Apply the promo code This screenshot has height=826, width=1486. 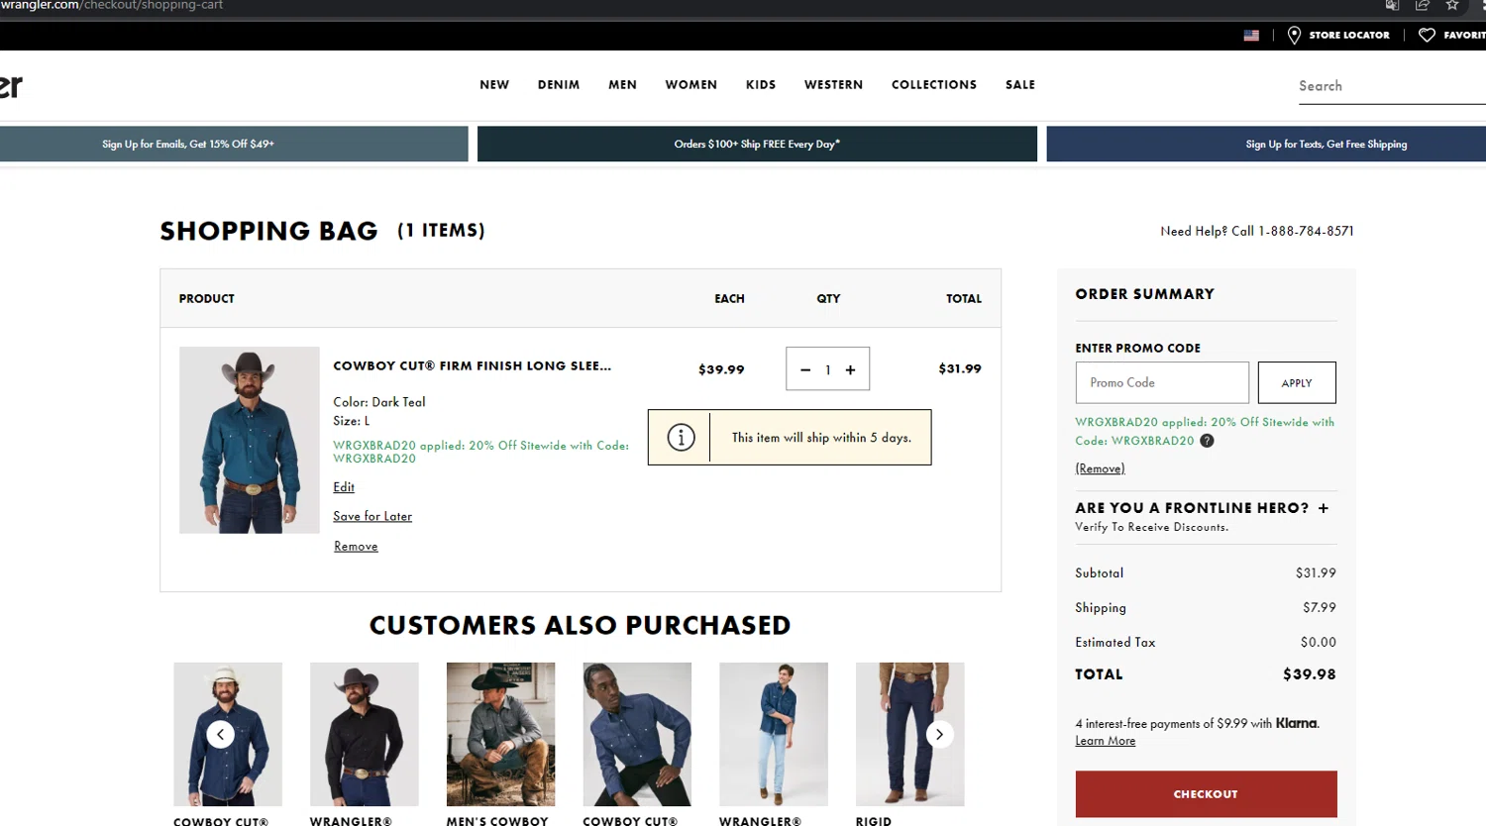(x=1297, y=382)
